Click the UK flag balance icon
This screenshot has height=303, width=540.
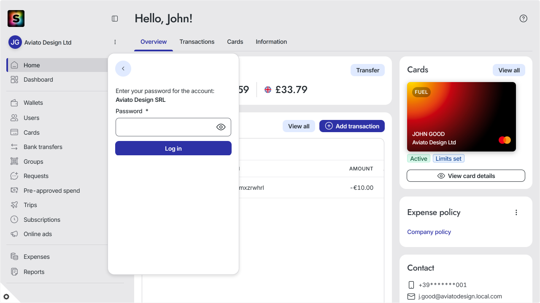267,90
